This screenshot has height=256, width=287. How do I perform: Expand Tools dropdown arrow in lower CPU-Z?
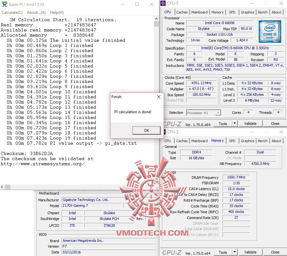(x=234, y=252)
